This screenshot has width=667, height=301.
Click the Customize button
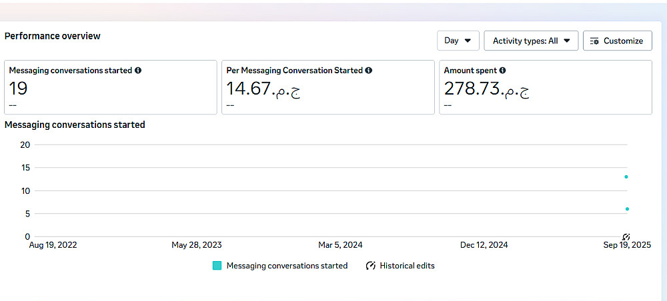[x=617, y=41]
